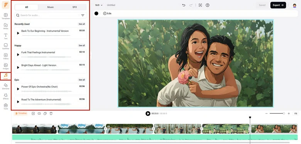Select the green audio track in timeline
The height and width of the screenshot is (144, 301).
(x=155, y=137)
